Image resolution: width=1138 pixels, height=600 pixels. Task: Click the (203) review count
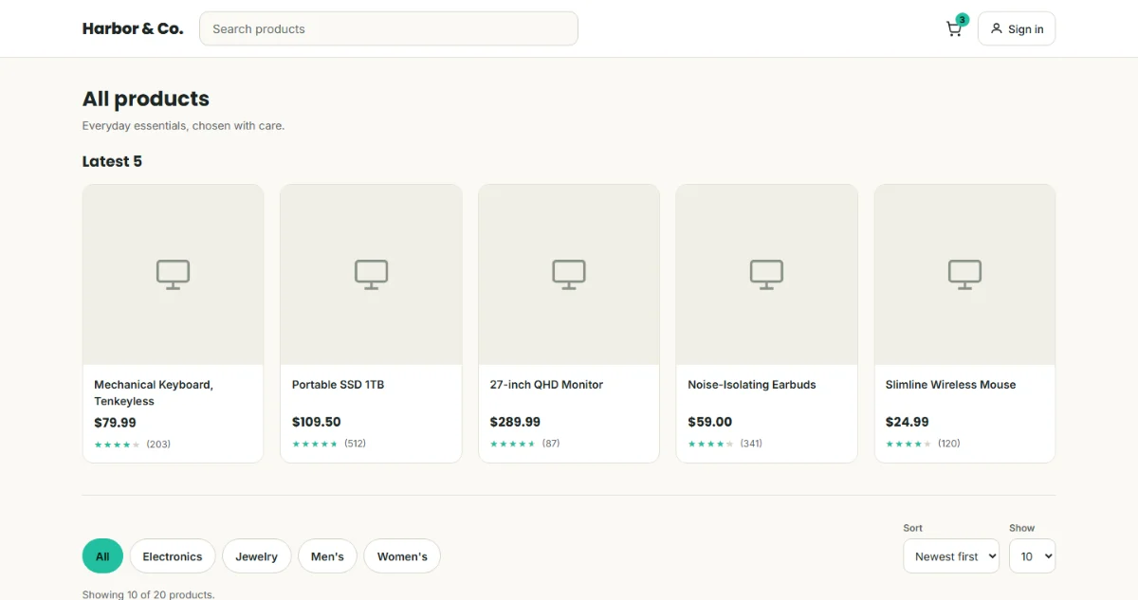[158, 445]
